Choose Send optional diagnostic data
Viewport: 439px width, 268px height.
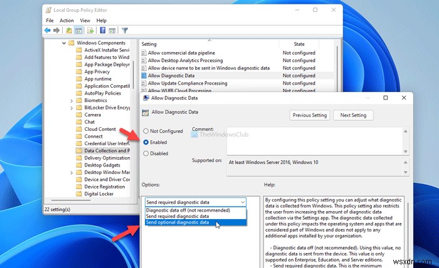tap(196, 222)
